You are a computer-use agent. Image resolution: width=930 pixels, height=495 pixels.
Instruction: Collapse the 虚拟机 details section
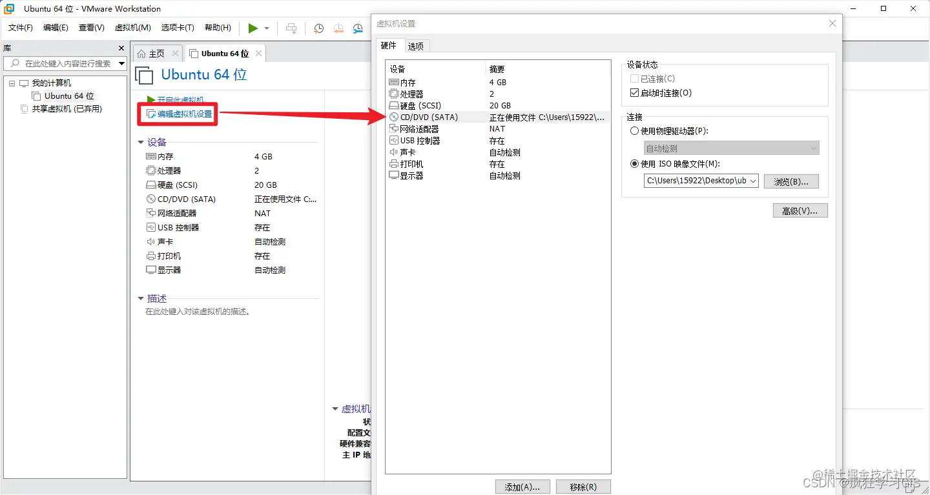click(335, 409)
